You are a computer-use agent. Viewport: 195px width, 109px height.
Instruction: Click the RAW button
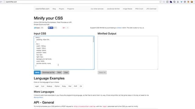pyautogui.click(x=59, y=72)
